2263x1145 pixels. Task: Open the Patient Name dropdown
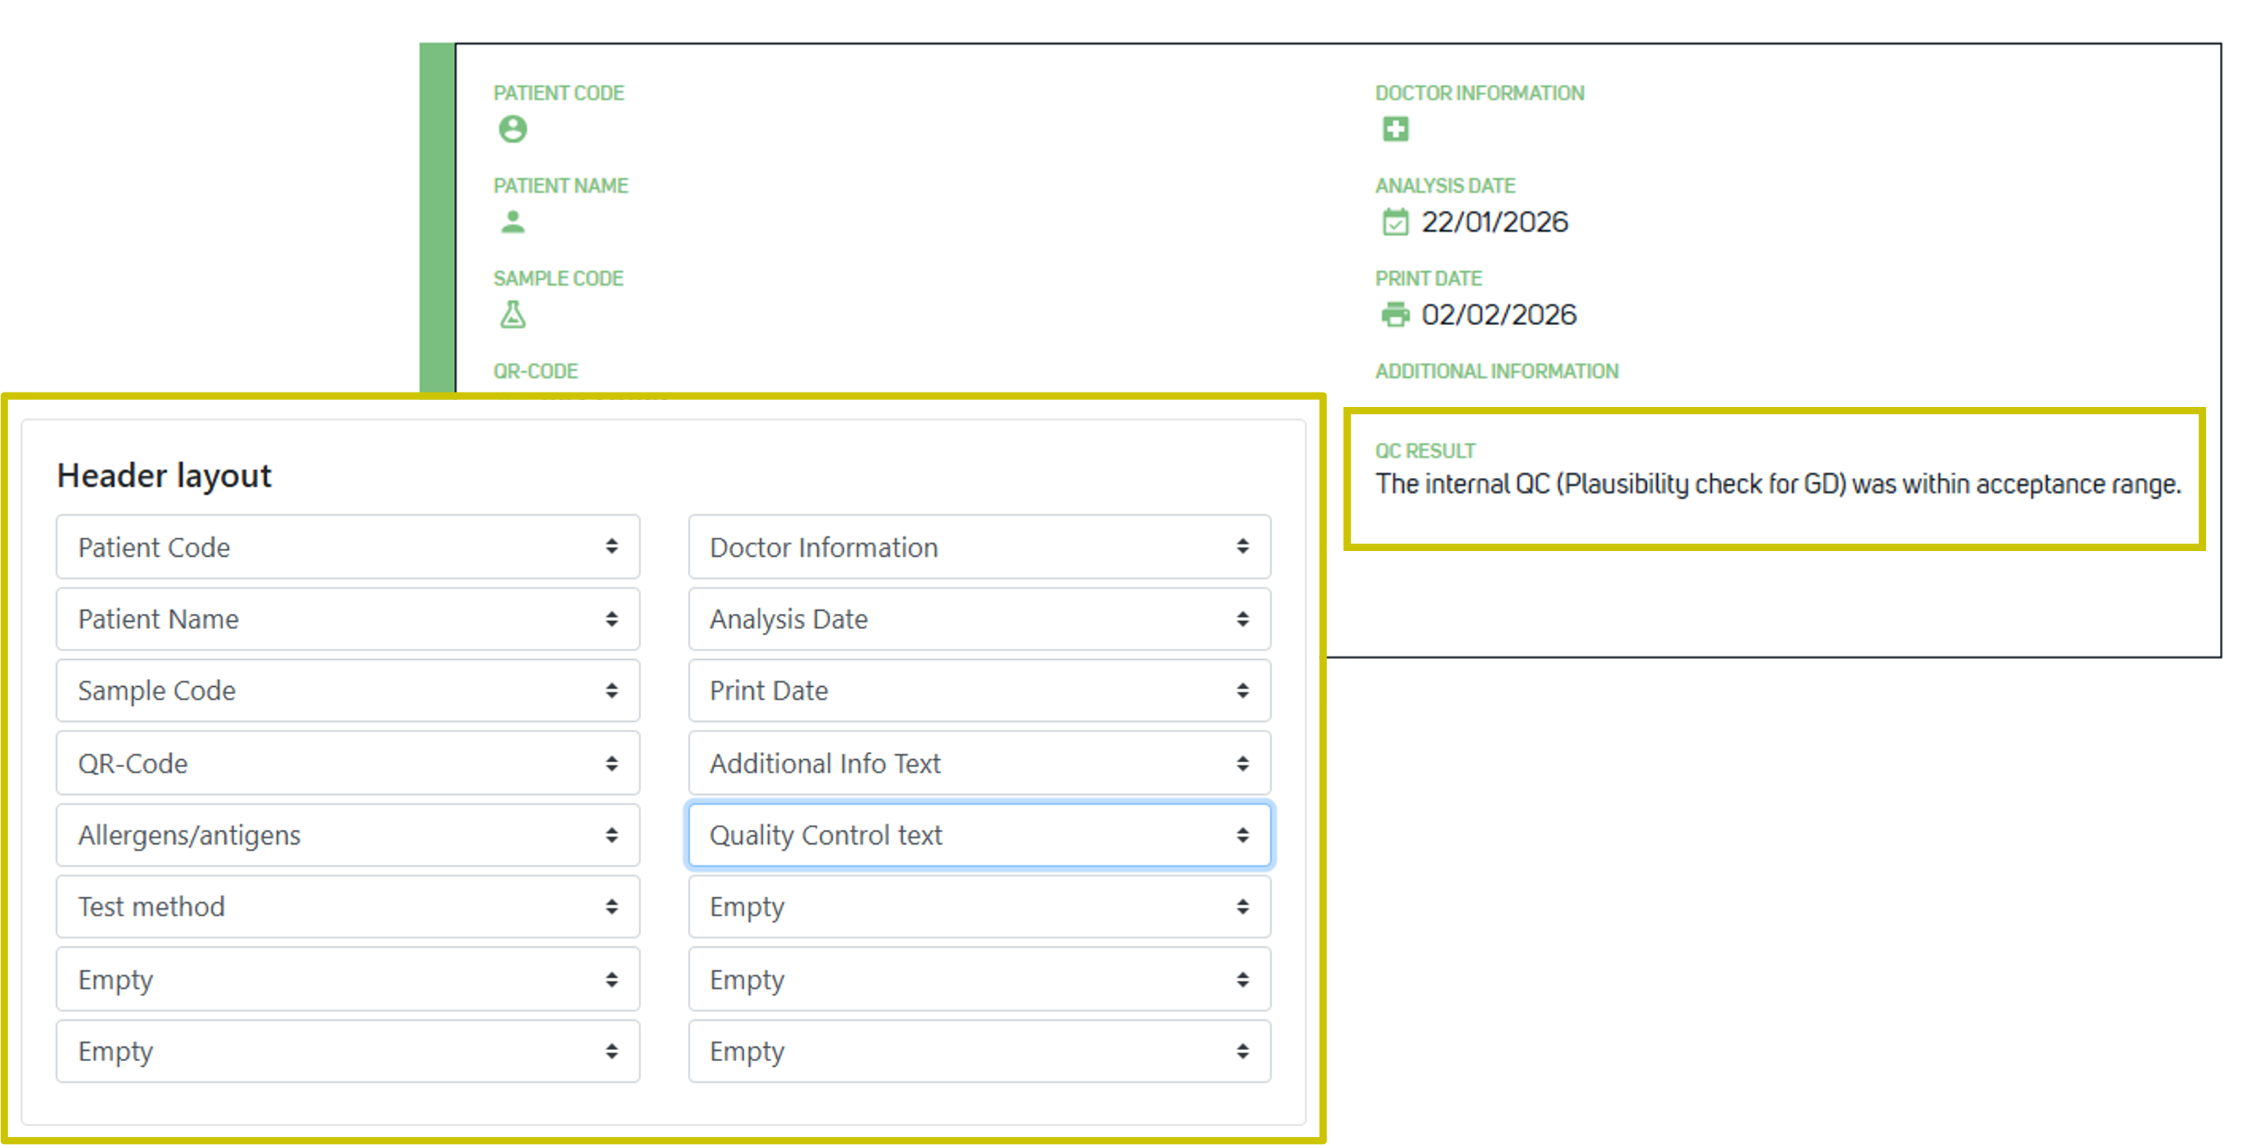[348, 619]
